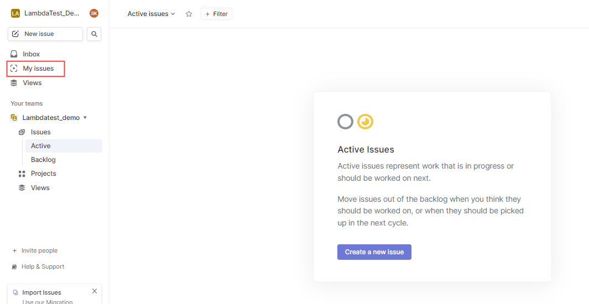Click the Inbox tray icon
This screenshot has height=304, width=589.
14,54
